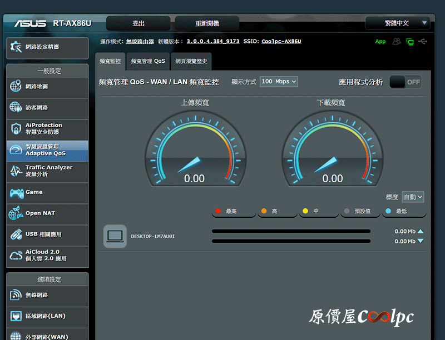Click the SSID Coolpc-AX86U link
The image size is (445, 340).
[281, 41]
